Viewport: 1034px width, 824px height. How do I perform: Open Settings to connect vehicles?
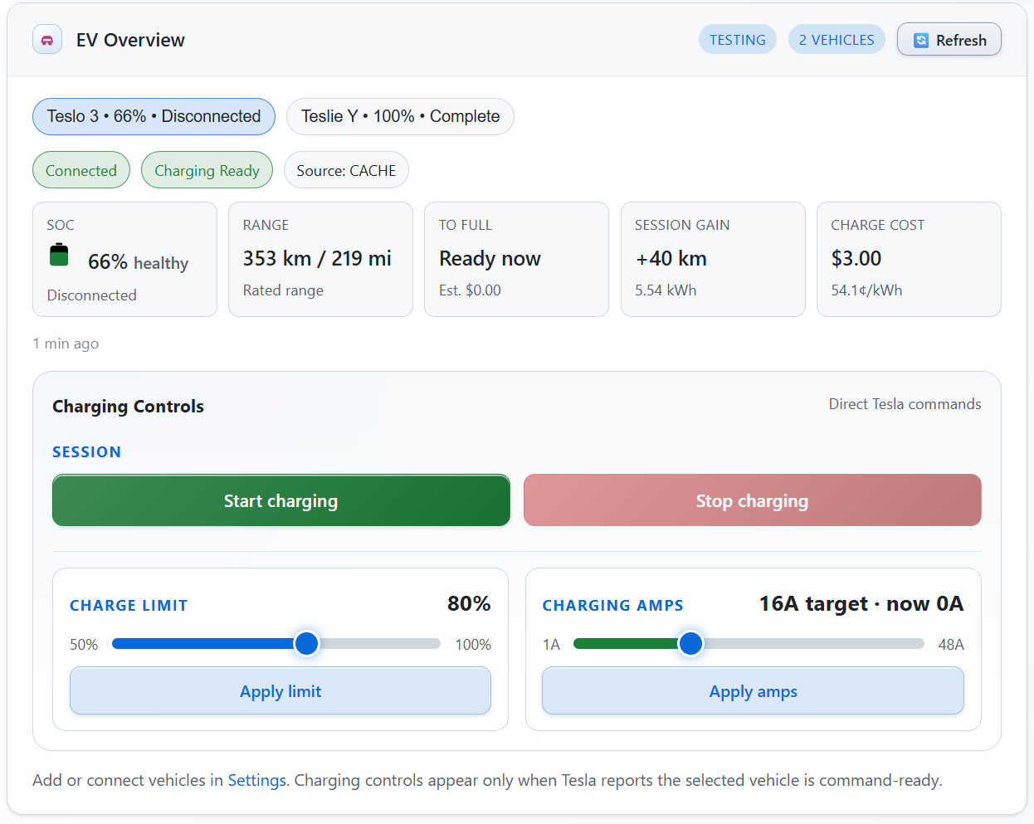click(x=256, y=780)
